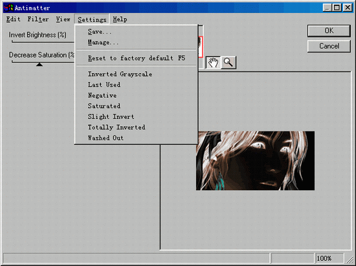This screenshot has width=356, height=266.
Task: Click the Antimatter title bar icon
Action: click(8, 8)
